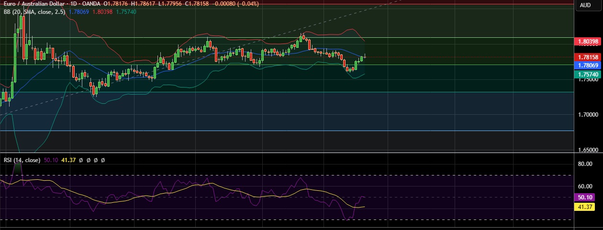This screenshot has width=603, height=230.
Task: Click the 1.70000 price scale label
Action: click(x=588, y=115)
